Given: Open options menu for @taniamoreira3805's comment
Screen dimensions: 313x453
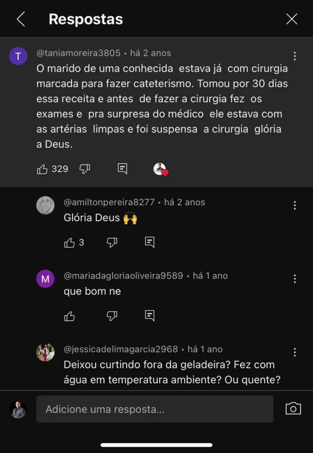Looking at the screenshot, I should pyautogui.click(x=294, y=56).
